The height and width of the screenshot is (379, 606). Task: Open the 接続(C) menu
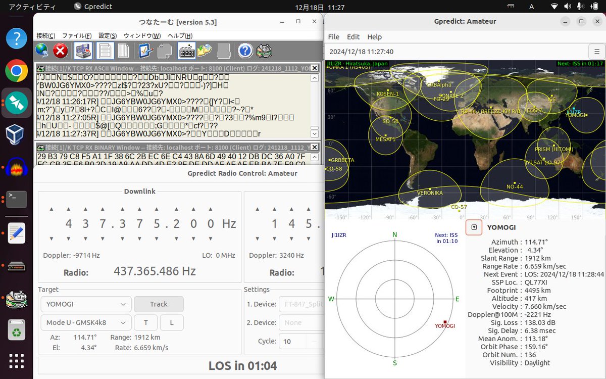click(46, 36)
